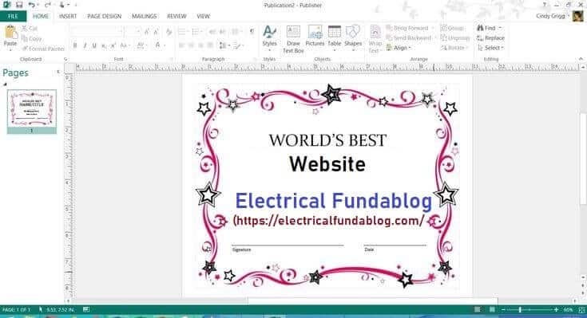Toggle Italic formatting button
This screenshot has height=318, width=587.
pos(85,45)
